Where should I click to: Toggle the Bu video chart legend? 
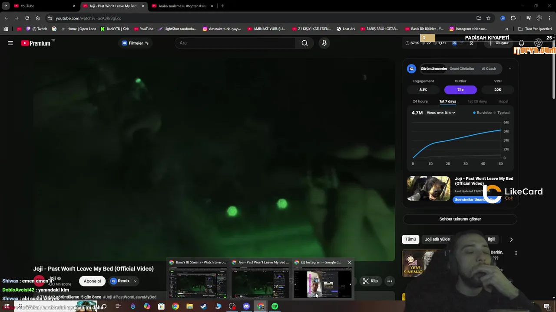click(x=482, y=113)
